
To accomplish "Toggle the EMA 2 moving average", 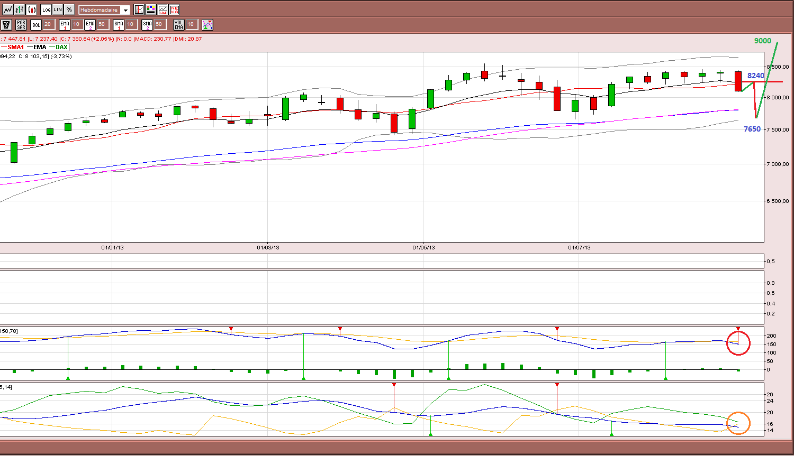I will 90,24.
